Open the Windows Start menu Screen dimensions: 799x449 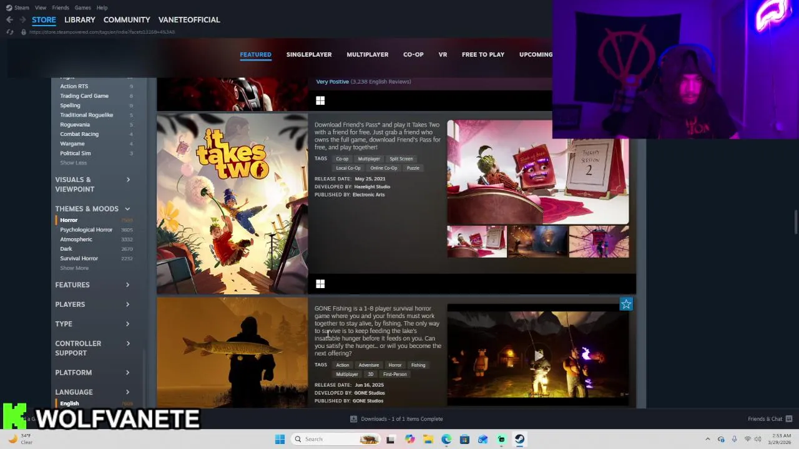[280, 439]
